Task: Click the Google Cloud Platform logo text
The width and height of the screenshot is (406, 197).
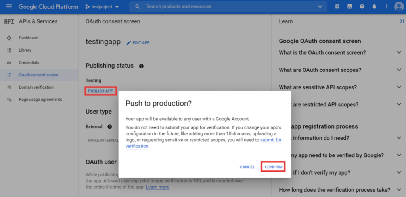Action: pyautogui.click(x=48, y=7)
